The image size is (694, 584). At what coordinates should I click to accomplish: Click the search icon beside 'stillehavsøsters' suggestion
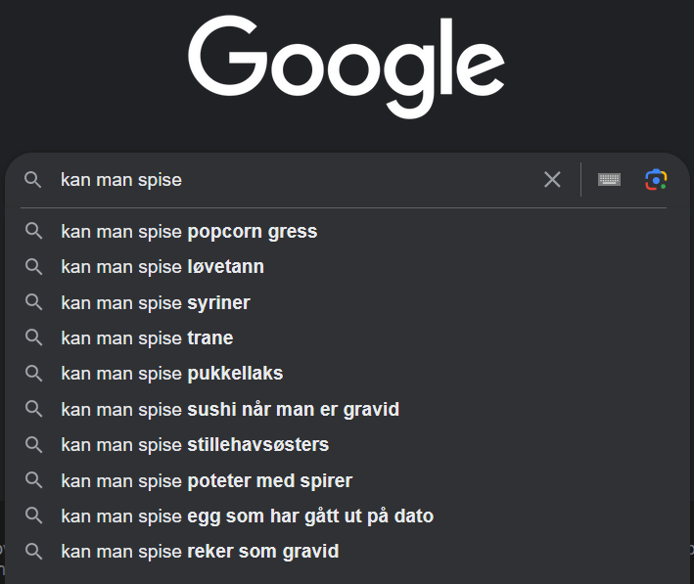[x=33, y=445]
